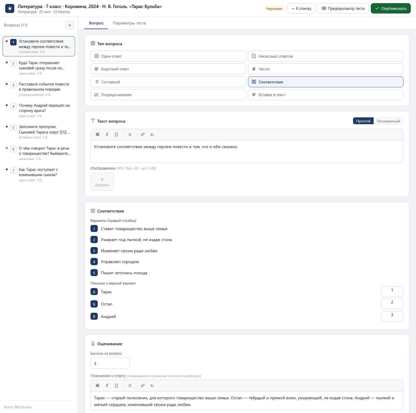Apply bold in answer explanation toolbar
The height and width of the screenshot is (413, 416).
[x=97, y=386]
